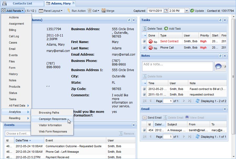Expand the email row with Id 454
Image resolution: width=236 pixels, height=159 pixels.
tap(144, 130)
